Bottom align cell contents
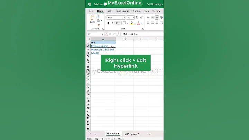Screen dimensions: 249x140 coord(157,17)
